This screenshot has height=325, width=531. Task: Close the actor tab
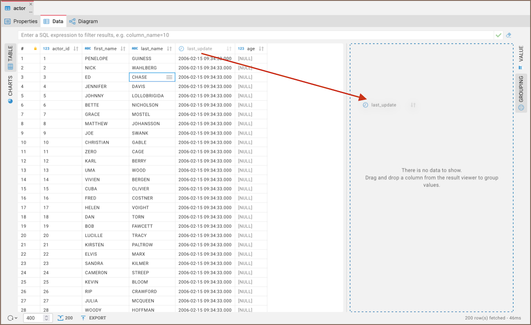31,4
